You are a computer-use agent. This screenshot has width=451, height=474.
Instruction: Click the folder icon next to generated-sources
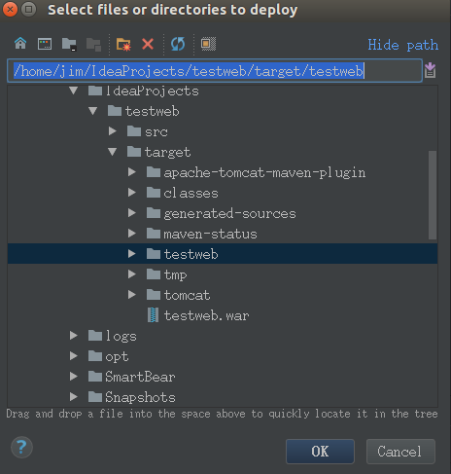tap(154, 213)
